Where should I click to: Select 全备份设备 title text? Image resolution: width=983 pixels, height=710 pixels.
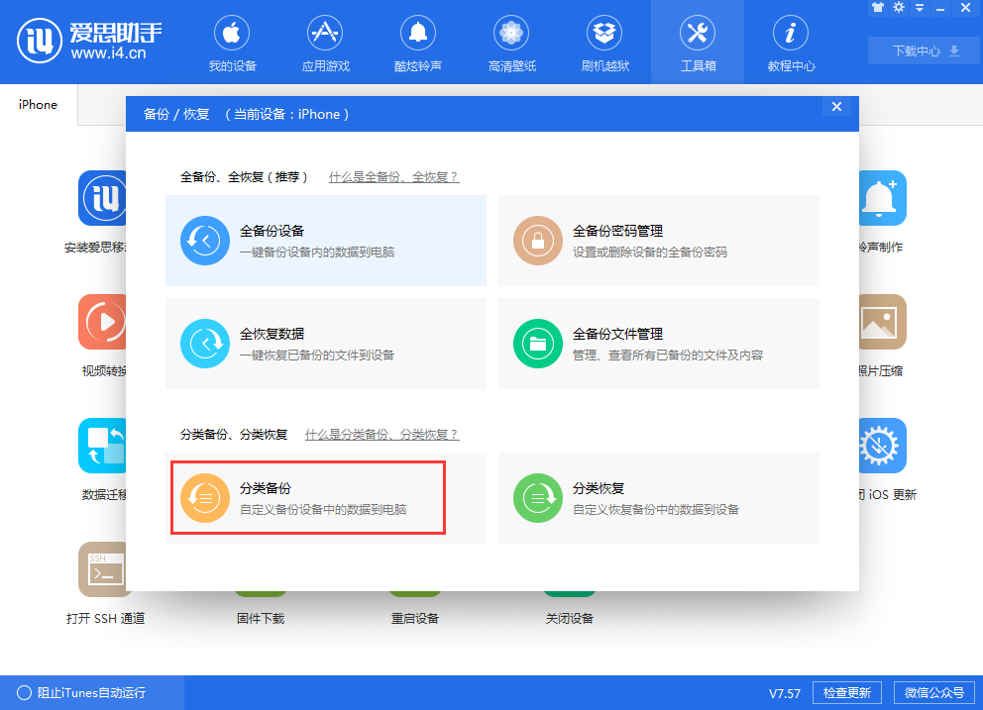(x=273, y=231)
